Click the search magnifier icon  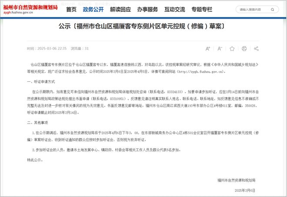[273, 10]
